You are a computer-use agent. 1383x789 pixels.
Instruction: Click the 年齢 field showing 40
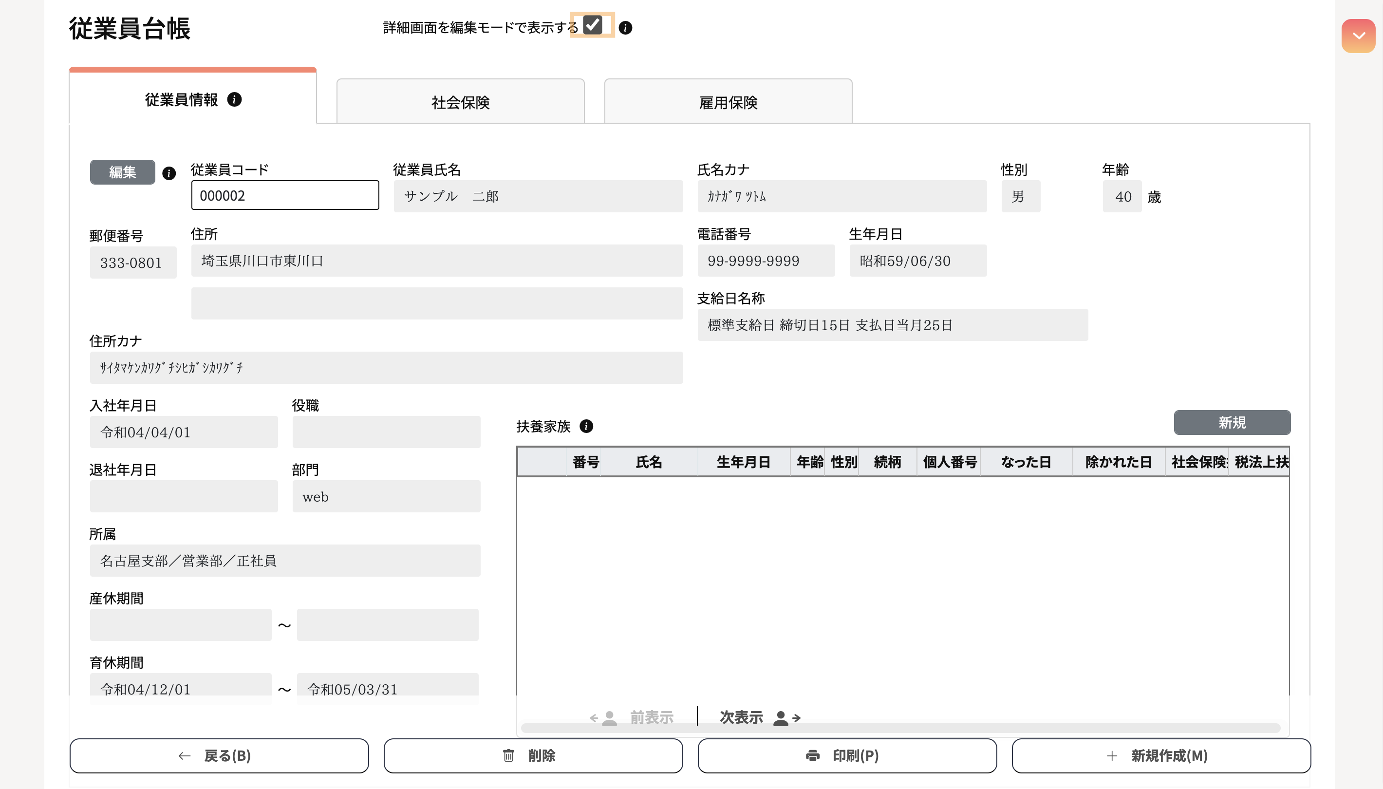click(x=1122, y=196)
